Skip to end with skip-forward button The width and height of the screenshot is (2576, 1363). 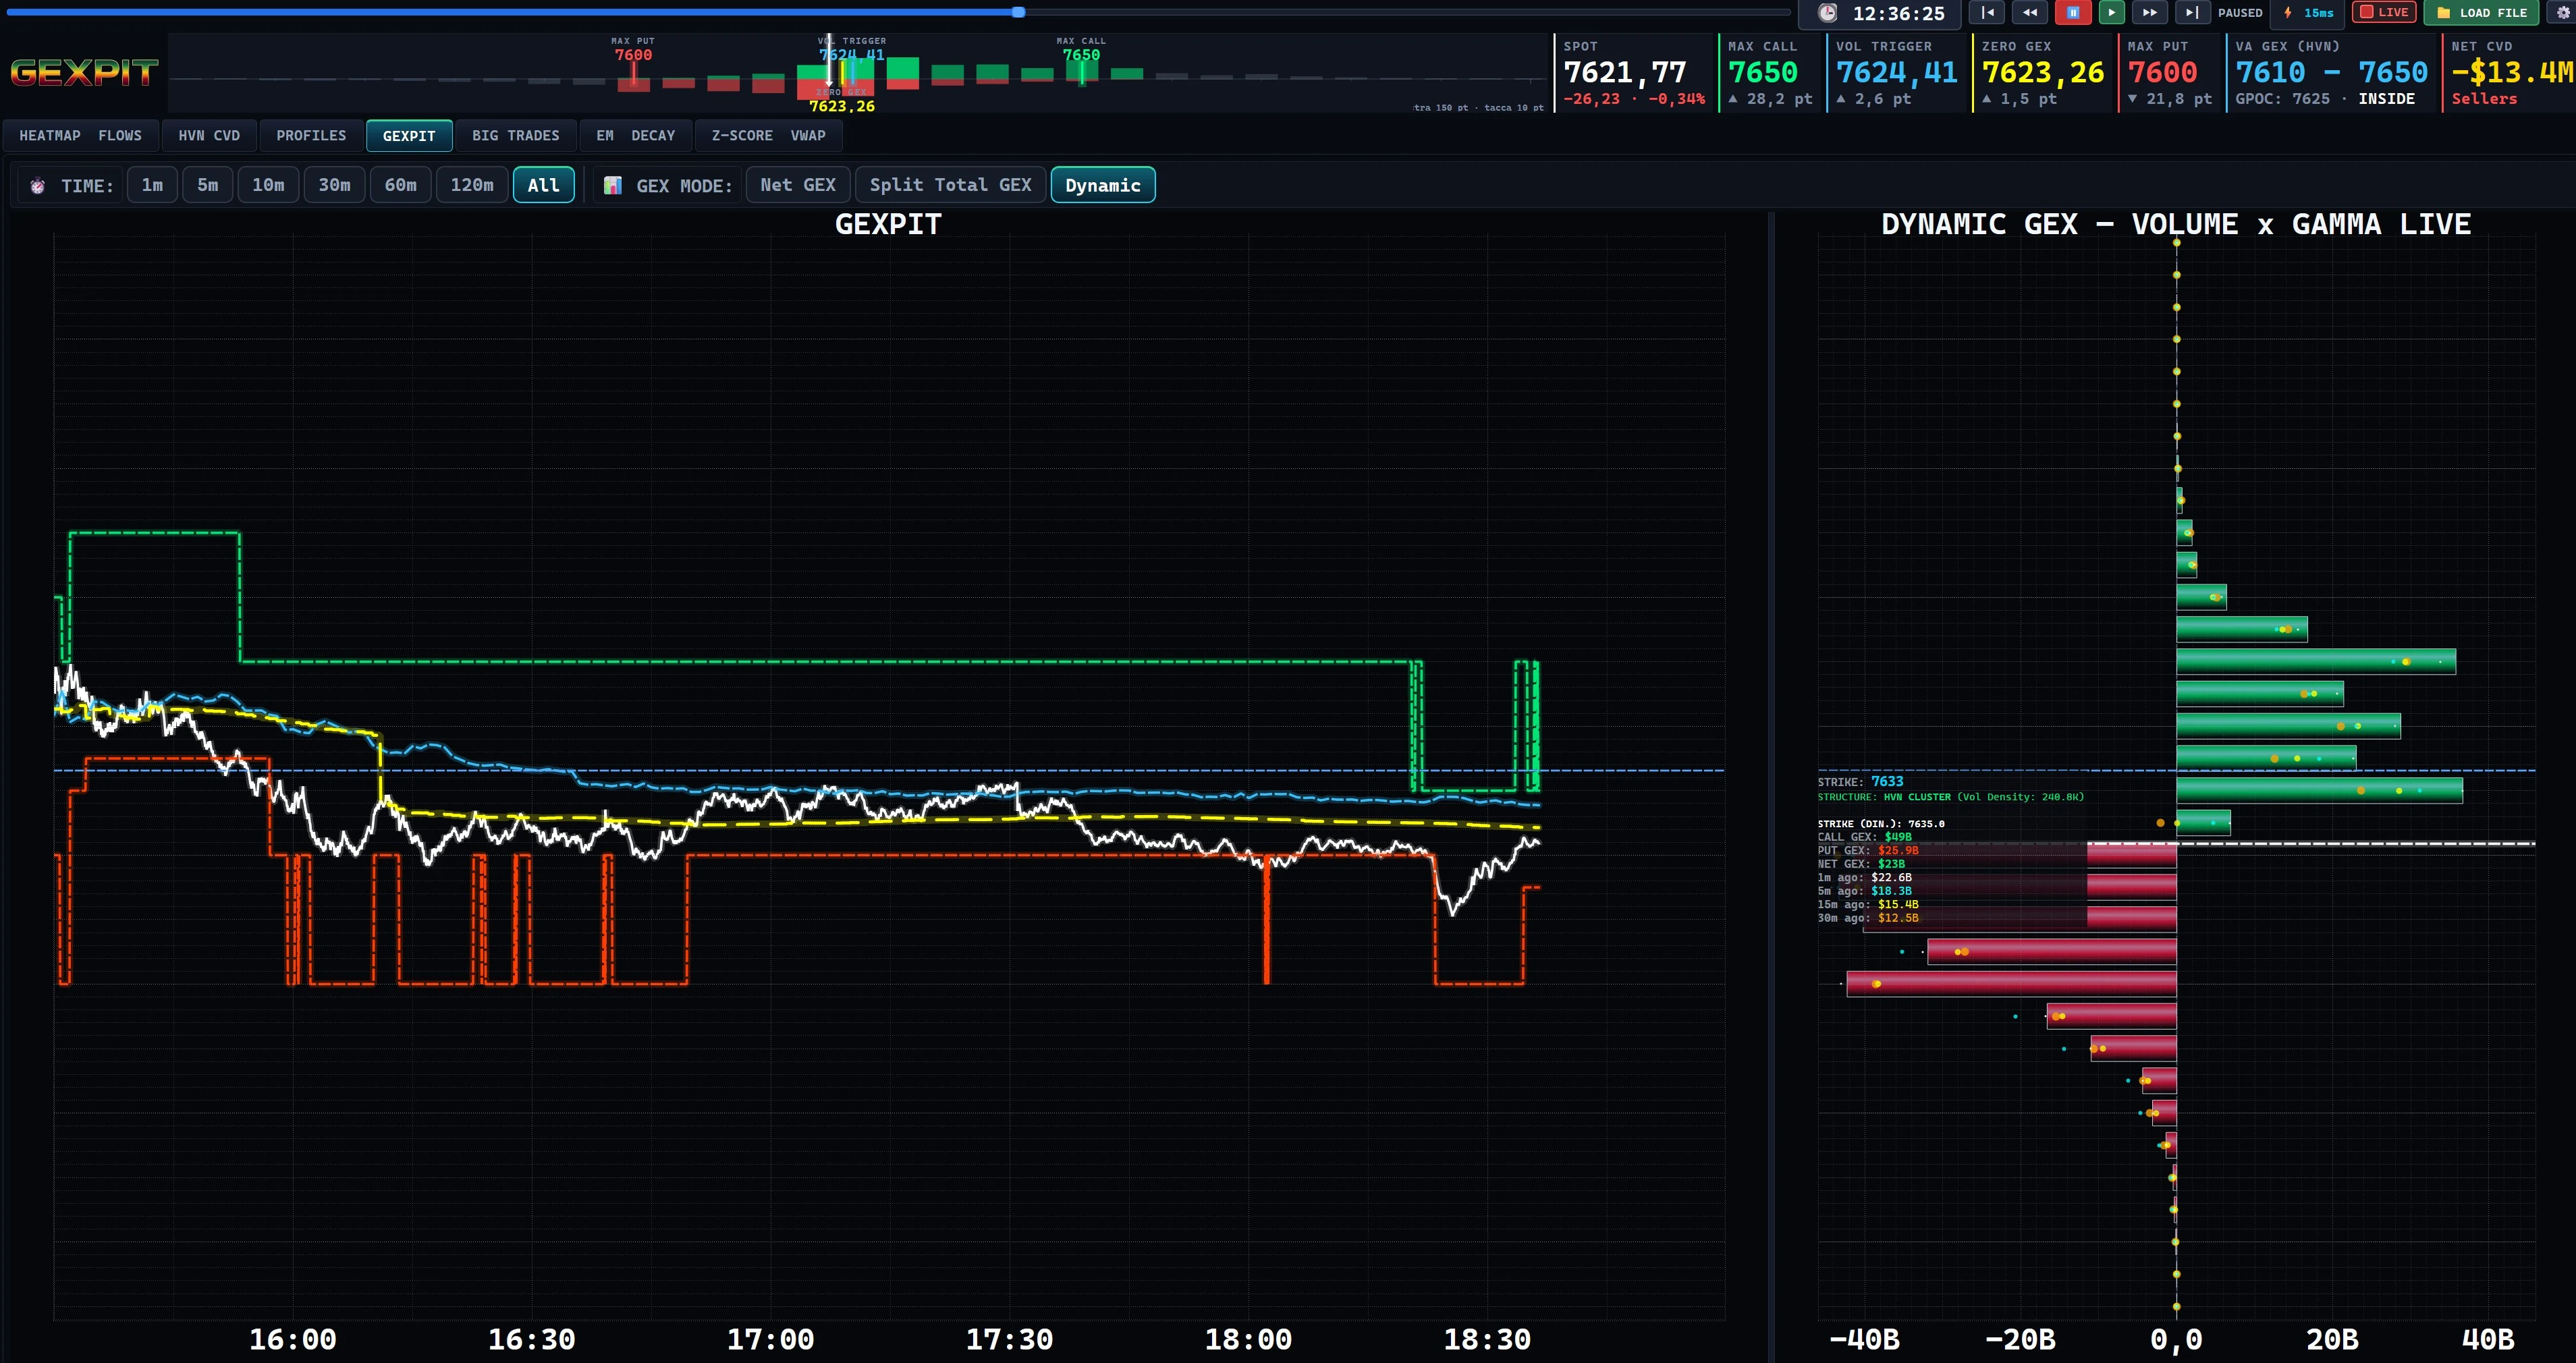coord(2191,13)
